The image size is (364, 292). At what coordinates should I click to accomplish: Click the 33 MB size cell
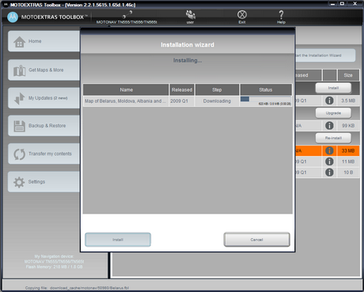[348, 150]
